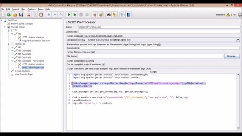This screenshot has width=242, height=136.
Task: Click line 'Cookie cookie = new Cookie'
Action: pyautogui.click(x=130, y=97)
